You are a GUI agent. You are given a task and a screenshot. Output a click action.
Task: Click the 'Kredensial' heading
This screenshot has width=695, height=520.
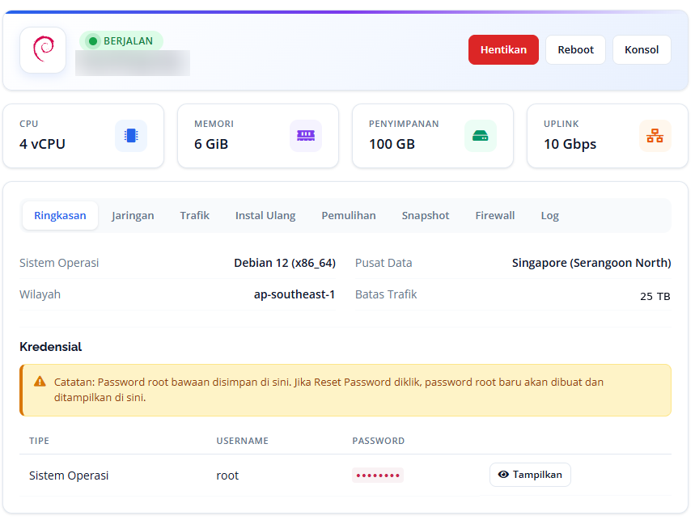coord(50,347)
